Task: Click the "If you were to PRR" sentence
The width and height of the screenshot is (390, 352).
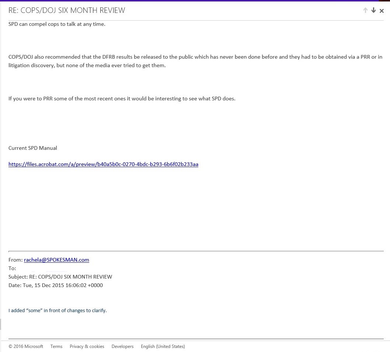Action: [x=122, y=99]
